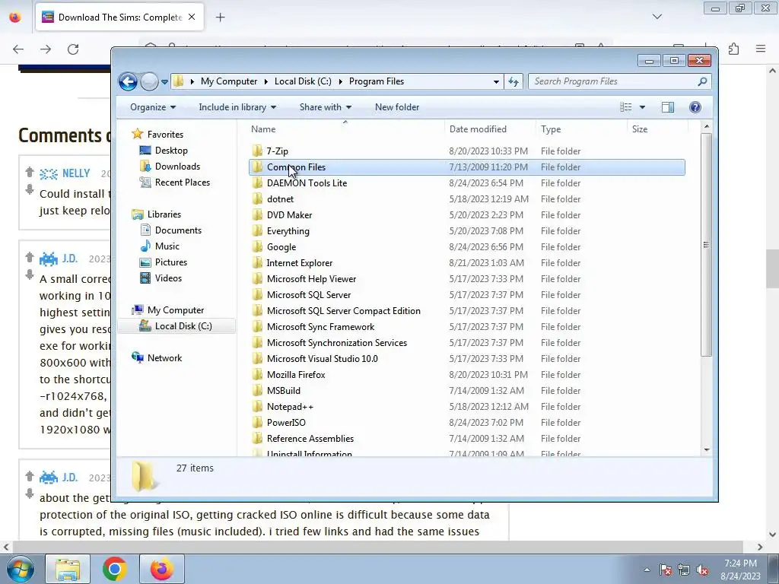
Task: Click My Computer in the address breadcrumb
Action: [x=229, y=81]
